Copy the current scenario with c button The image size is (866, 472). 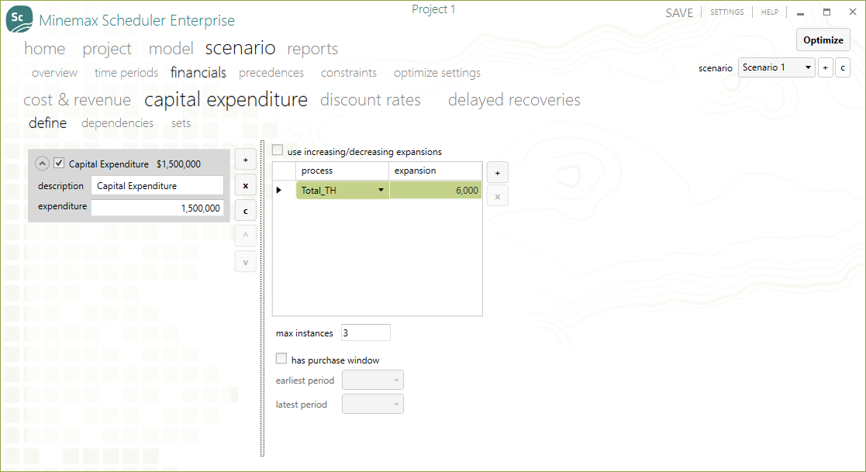[x=842, y=67]
